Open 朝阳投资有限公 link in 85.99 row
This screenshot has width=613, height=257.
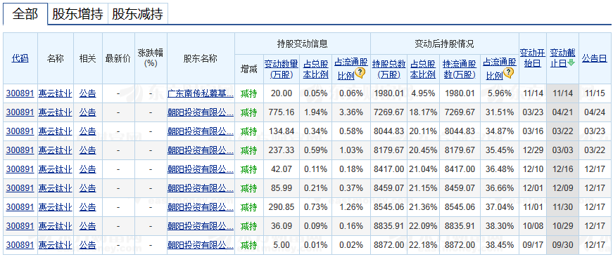pos(201,188)
